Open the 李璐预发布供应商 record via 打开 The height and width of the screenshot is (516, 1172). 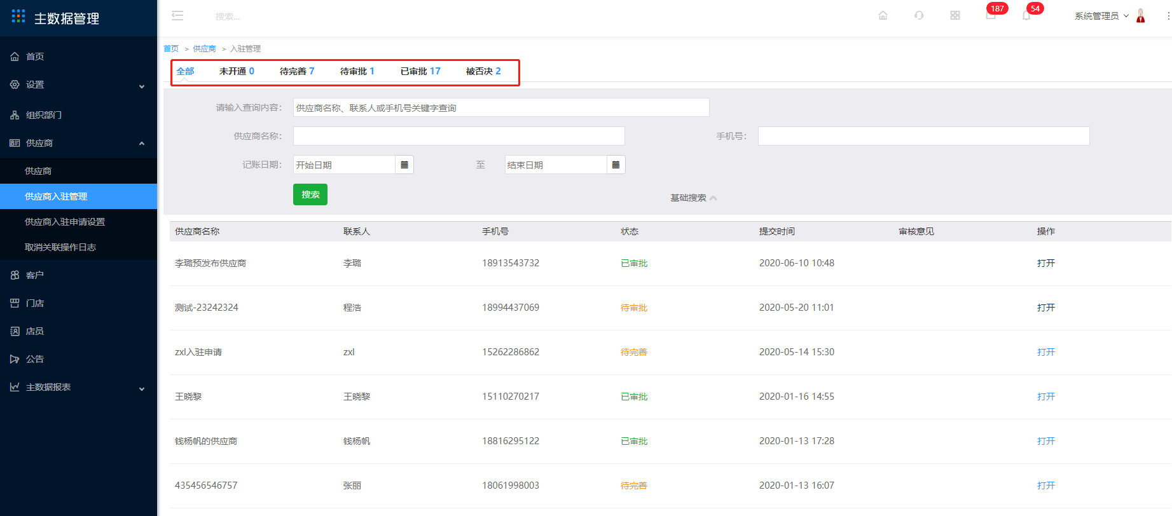(x=1045, y=263)
